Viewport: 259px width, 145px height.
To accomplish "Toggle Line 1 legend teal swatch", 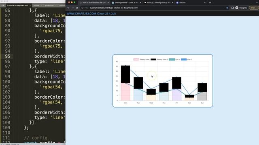I will (x=172, y=59).
